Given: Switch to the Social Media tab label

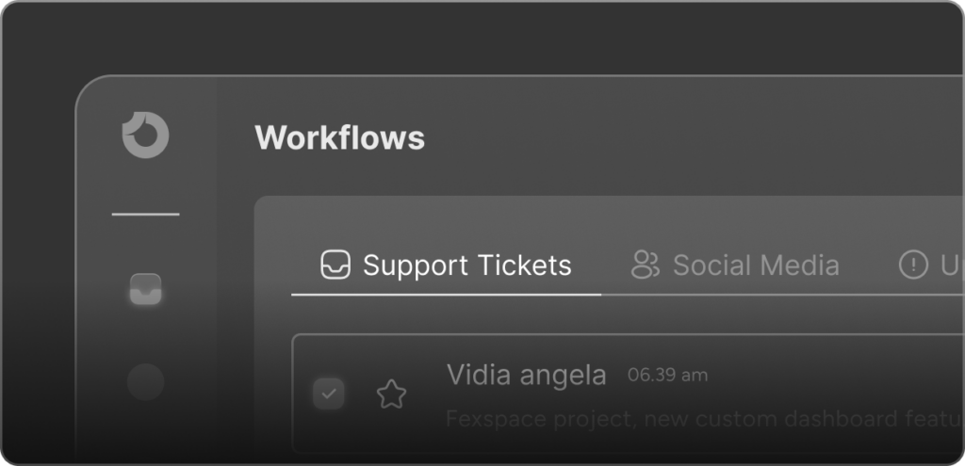Looking at the screenshot, I should pyautogui.click(x=756, y=265).
